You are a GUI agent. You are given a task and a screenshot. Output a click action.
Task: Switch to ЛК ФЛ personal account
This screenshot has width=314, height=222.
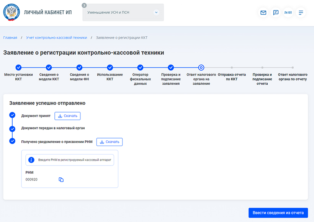click(x=288, y=13)
